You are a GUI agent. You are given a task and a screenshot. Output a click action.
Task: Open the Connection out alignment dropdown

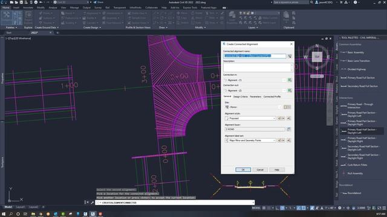[255, 90]
